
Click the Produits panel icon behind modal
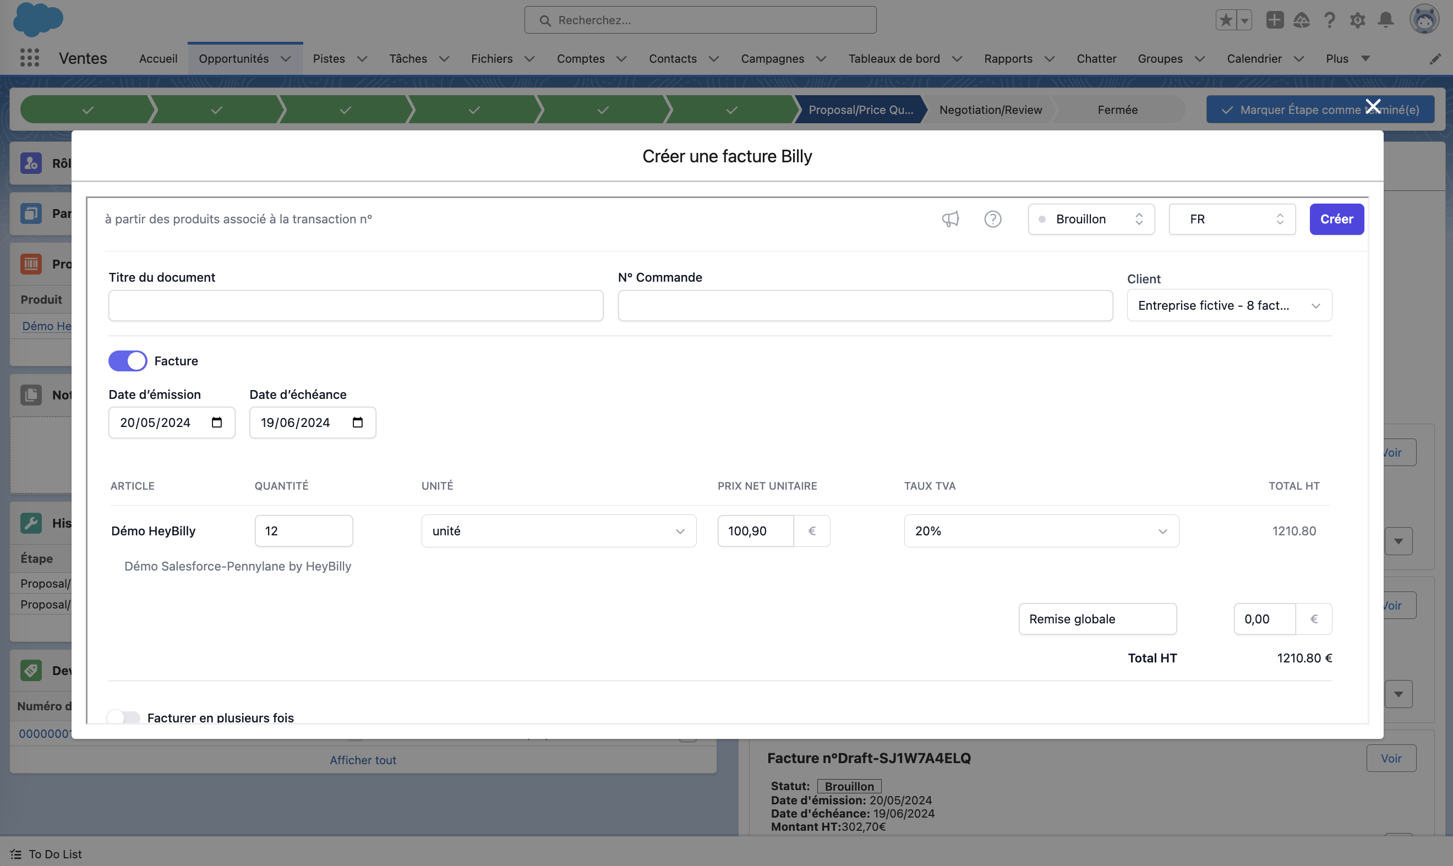coord(31,264)
